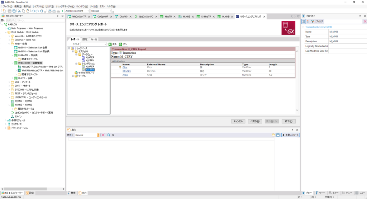Screen dimensions: 367x199
Task: Expand the テーブル node in report tree
Action: [73, 76]
